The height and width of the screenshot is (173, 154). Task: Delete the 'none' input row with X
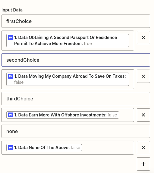(x=143, y=148)
